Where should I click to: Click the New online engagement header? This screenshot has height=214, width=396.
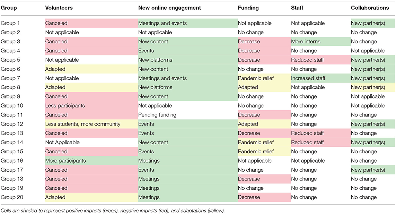point(169,8)
